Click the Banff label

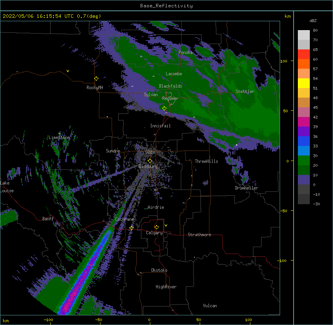(48, 219)
